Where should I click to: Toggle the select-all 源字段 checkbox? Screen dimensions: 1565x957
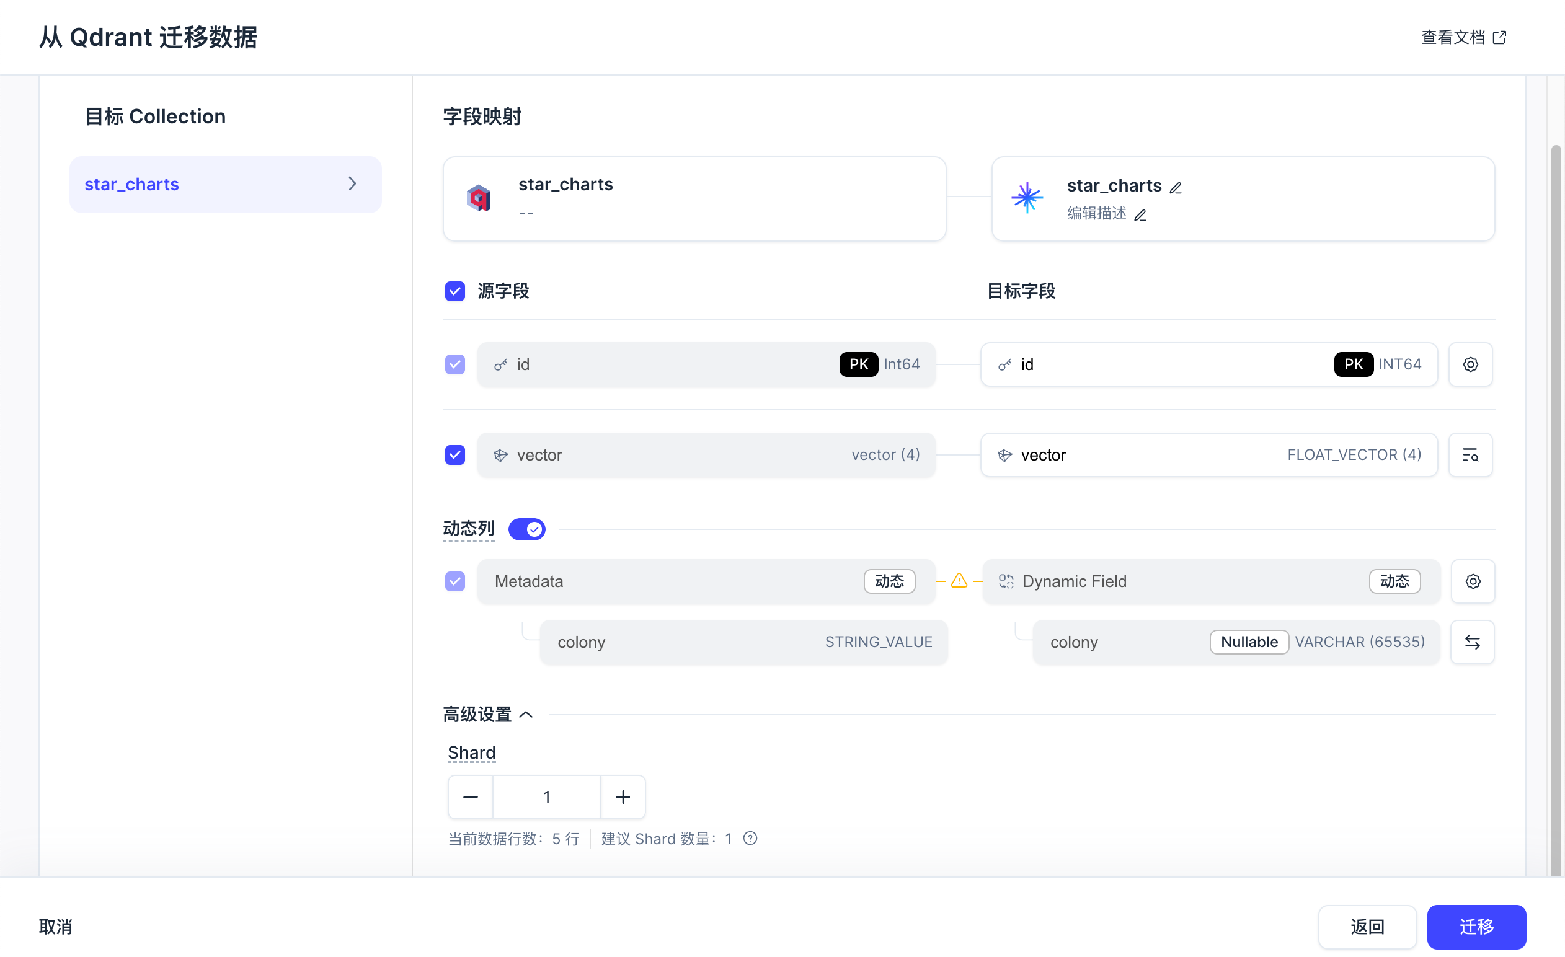(454, 291)
